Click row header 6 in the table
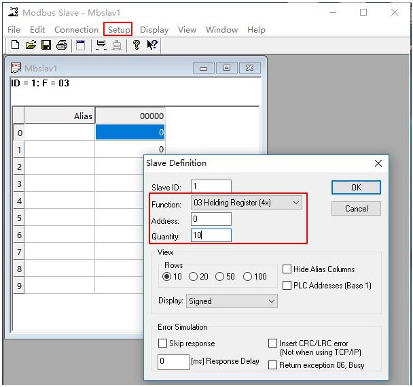The width and height of the screenshot is (413, 387). [19, 235]
